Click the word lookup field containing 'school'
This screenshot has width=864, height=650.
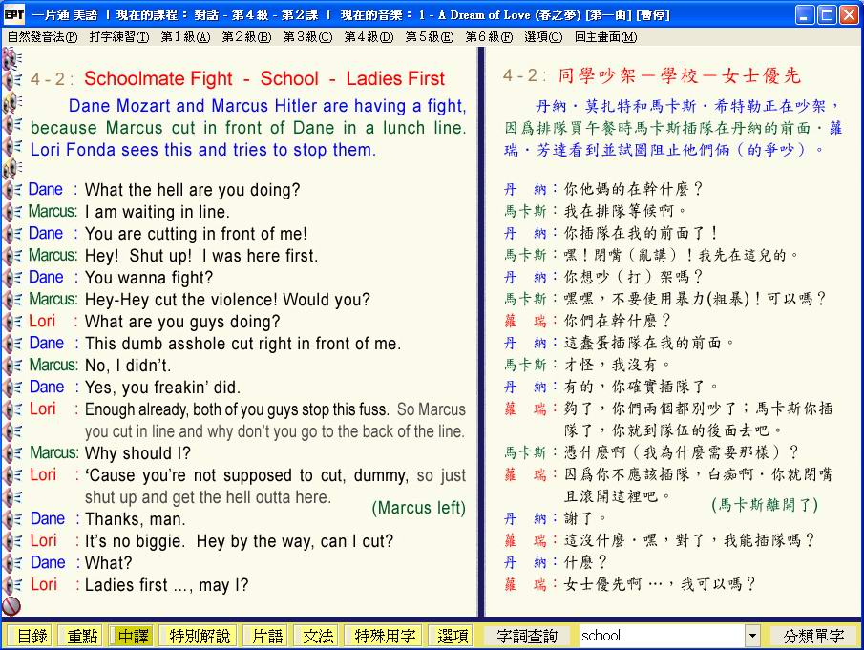(x=659, y=636)
